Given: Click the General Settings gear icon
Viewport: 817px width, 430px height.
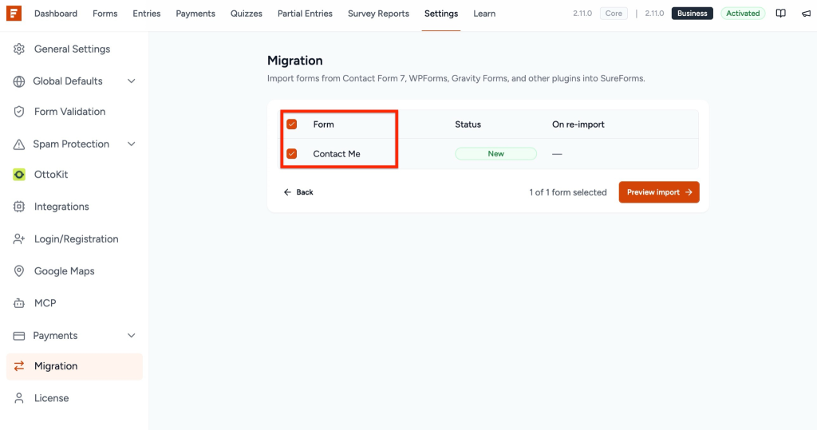Looking at the screenshot, I should [19, 49].
